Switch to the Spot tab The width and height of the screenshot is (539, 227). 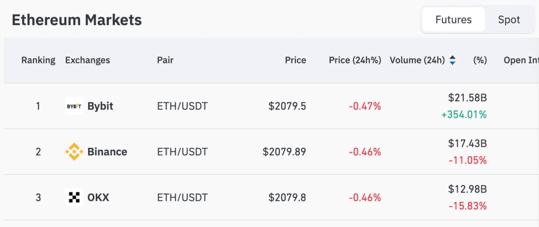coord(509,20)
